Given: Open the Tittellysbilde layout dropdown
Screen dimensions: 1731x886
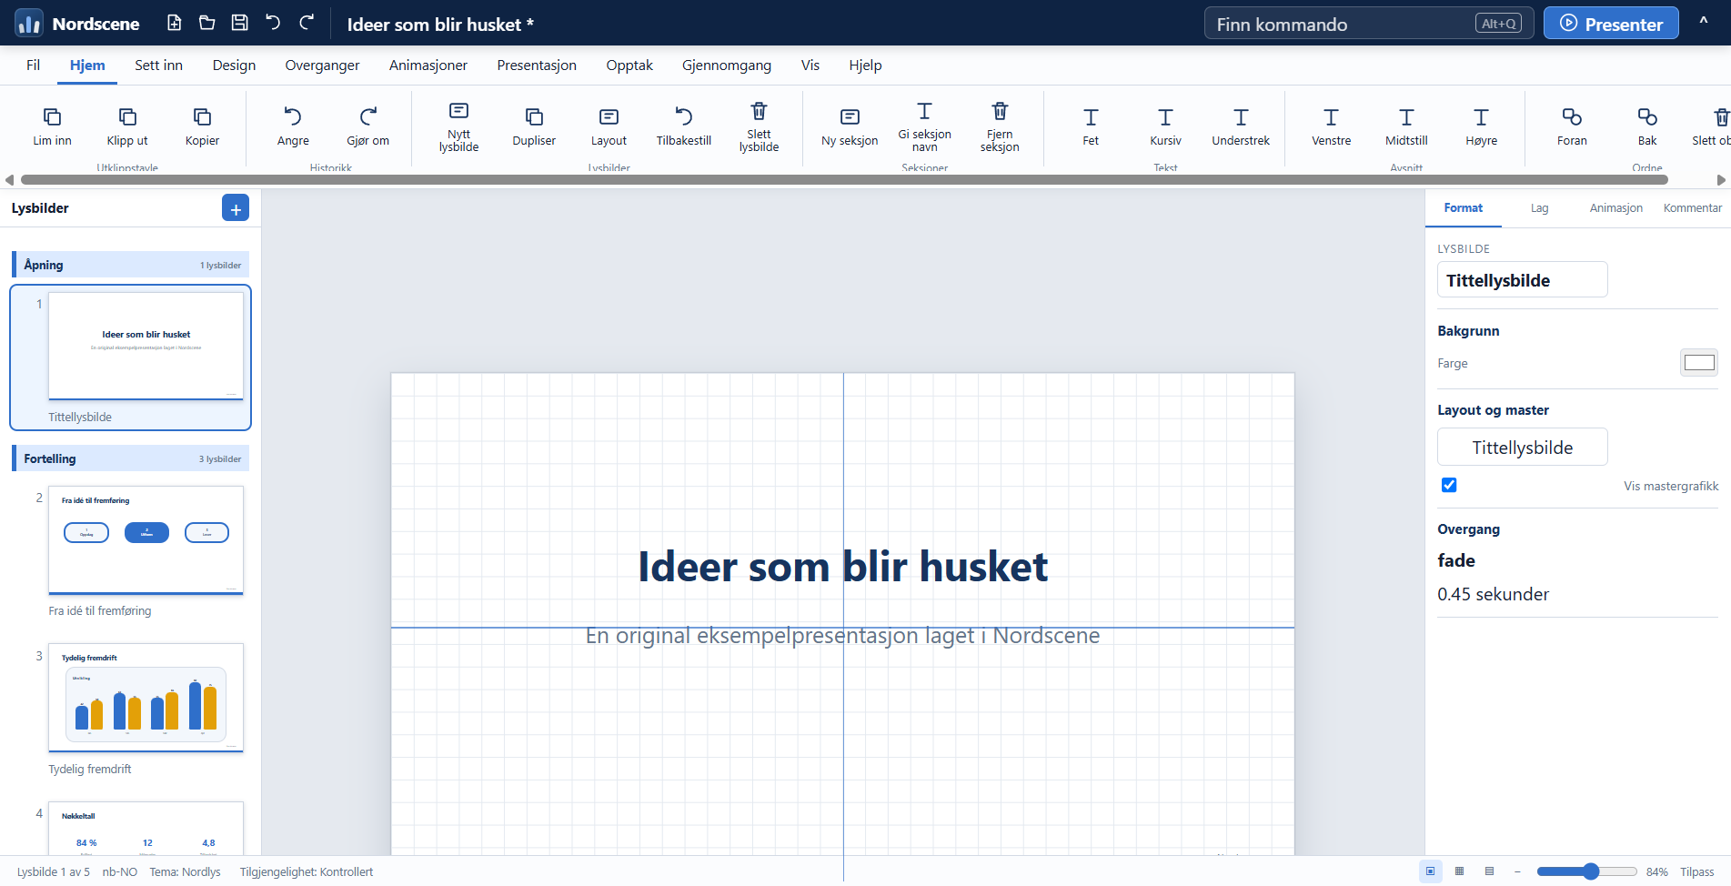Looking at the screenshot, I should 1522,447.
